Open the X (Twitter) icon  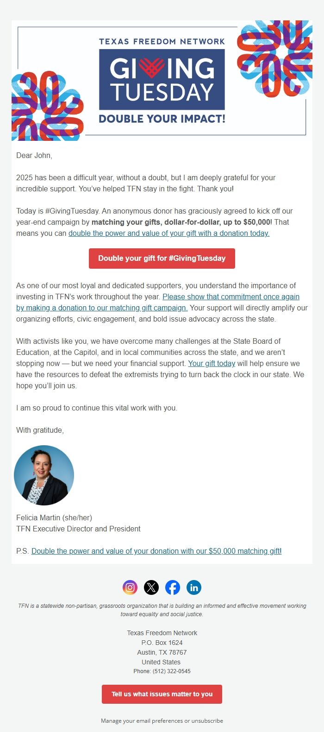151,587
